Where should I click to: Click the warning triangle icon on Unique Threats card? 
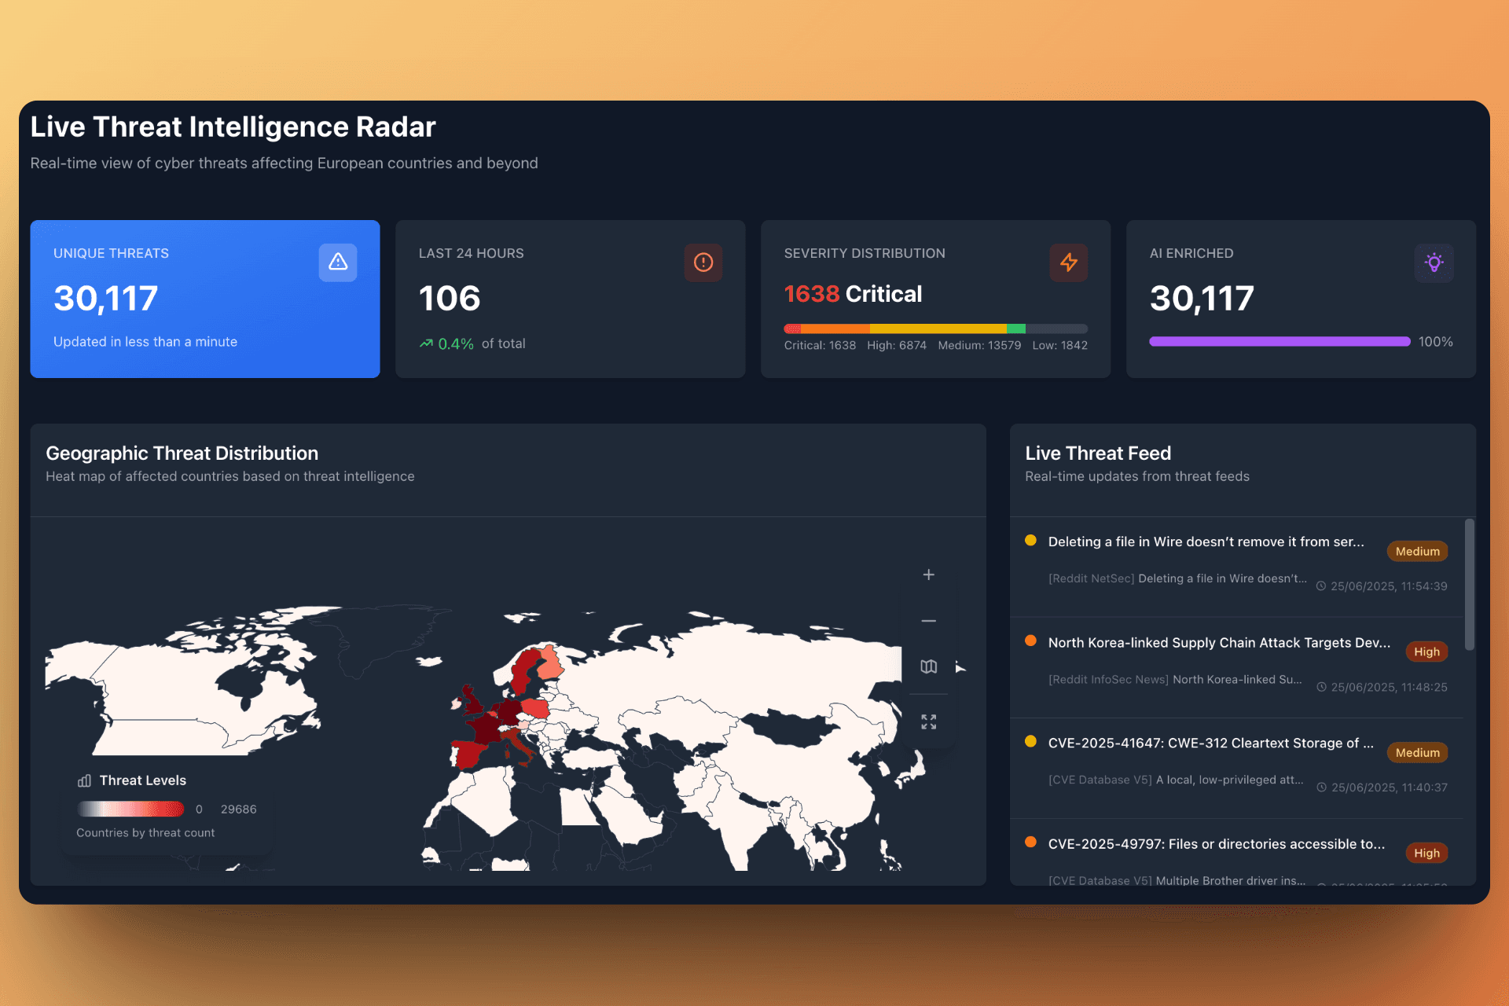pyautogui.click(x=337, y=262)
